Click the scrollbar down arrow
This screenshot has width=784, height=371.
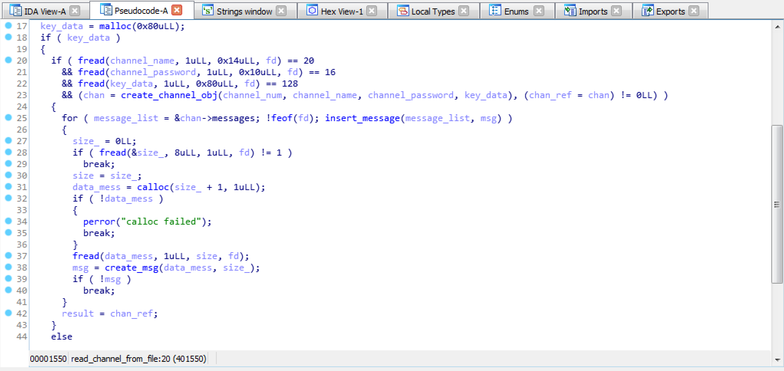(x=777, y=360)
